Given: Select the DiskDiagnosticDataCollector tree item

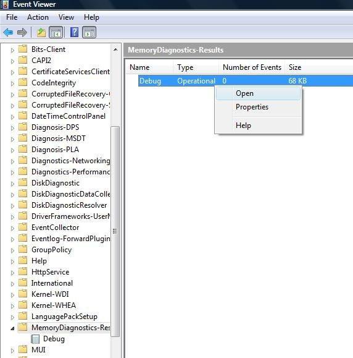Looking at the screenshot, I should click(70, 194).
